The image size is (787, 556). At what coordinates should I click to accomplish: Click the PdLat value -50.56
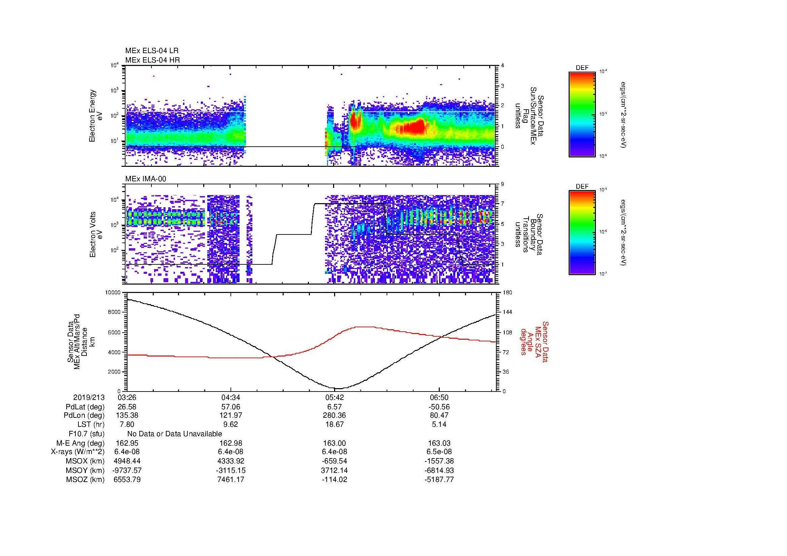point(439,407)
